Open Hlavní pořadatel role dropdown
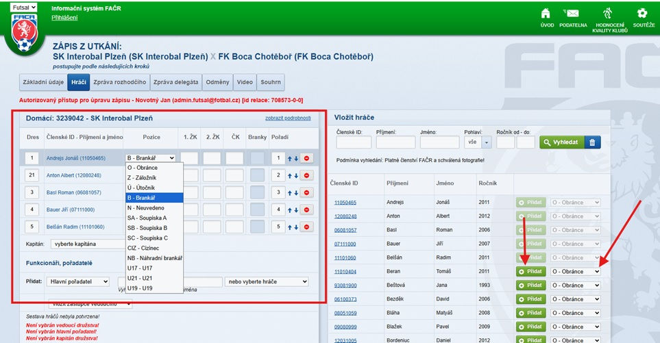660x343 pixels. point(78,281)
